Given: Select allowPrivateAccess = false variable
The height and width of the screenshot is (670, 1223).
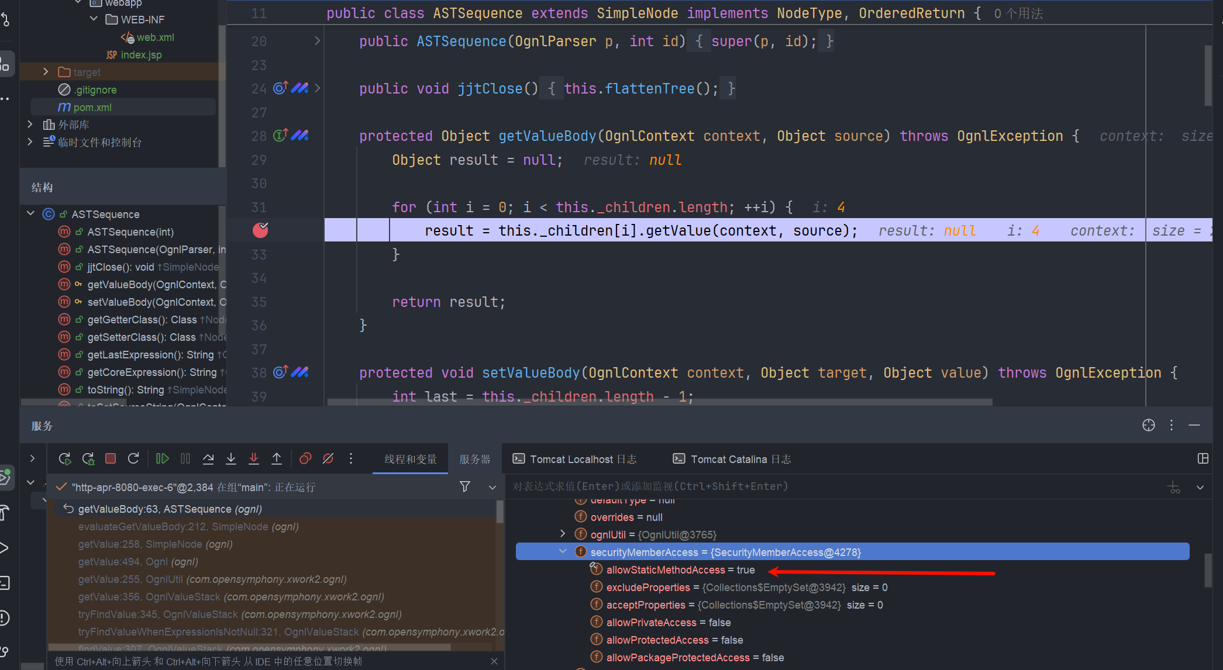Looking at the screenshot, I should click(x=669, y=622).
